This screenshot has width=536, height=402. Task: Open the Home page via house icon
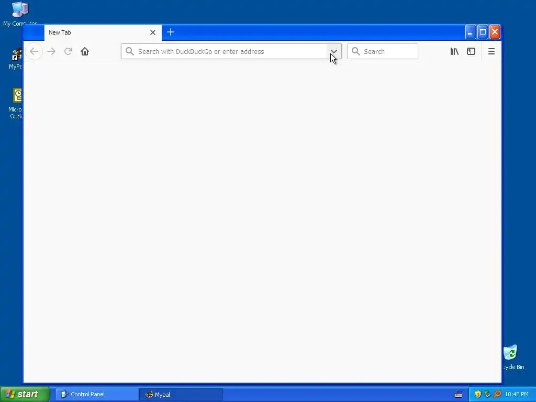click(85, 52)
